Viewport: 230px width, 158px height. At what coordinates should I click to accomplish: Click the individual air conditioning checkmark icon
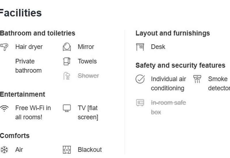click(140, 79)
